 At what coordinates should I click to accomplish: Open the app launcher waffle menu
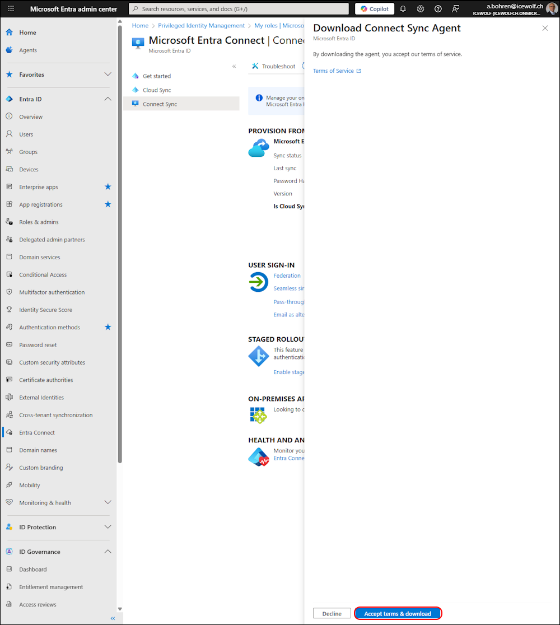pos(11,8)
